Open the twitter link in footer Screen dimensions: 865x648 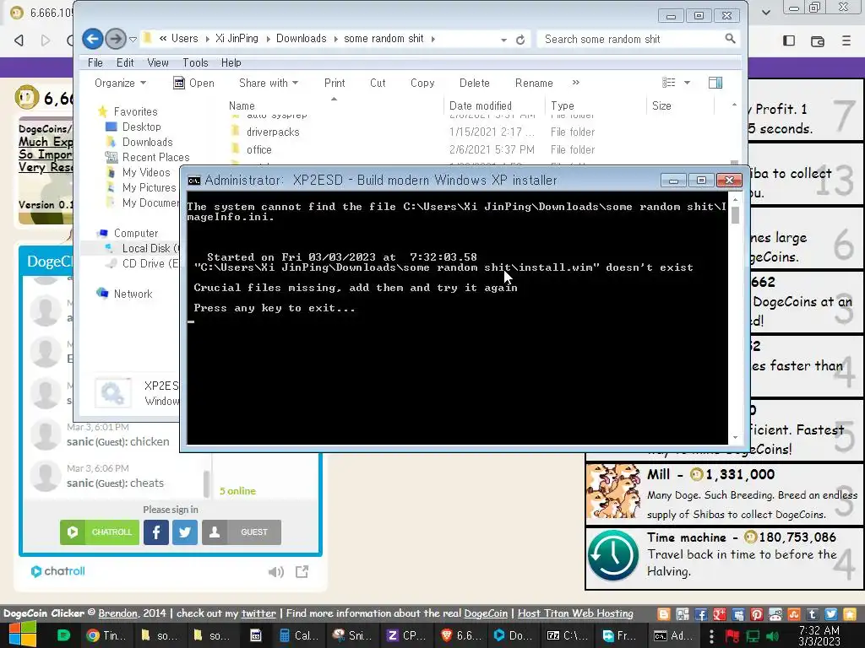(258, 613)
